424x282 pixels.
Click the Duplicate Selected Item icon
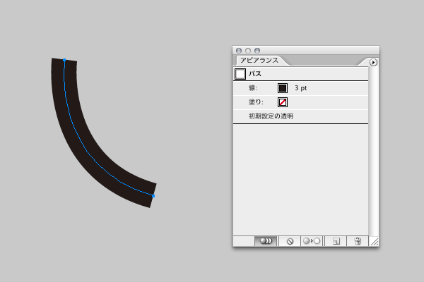point(336,241)
